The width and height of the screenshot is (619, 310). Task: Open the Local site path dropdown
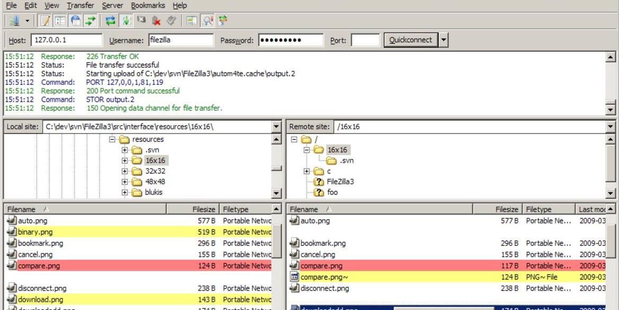click(x=276, y=127)
